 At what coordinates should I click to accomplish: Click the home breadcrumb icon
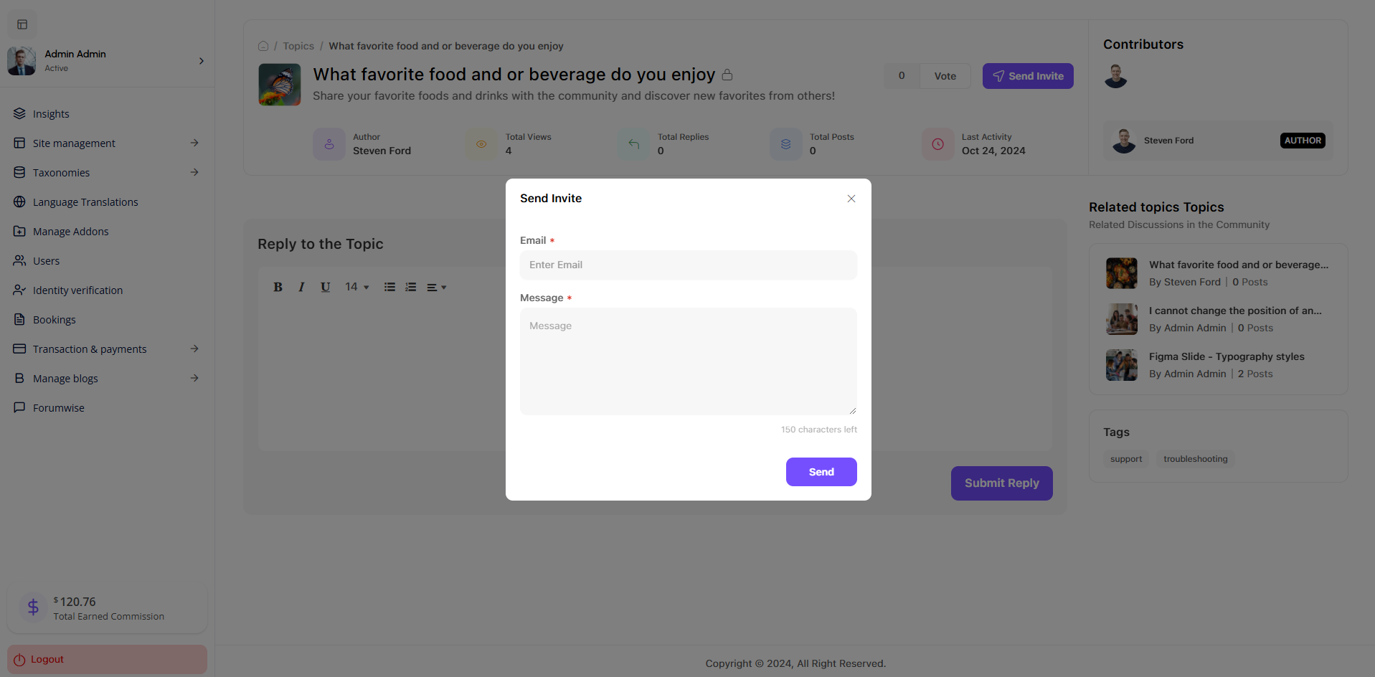[x=263, y=46]
